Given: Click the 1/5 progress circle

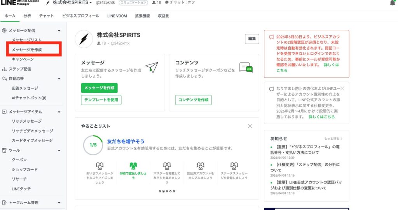Looking at the screenshot, I should click(93, 145).
